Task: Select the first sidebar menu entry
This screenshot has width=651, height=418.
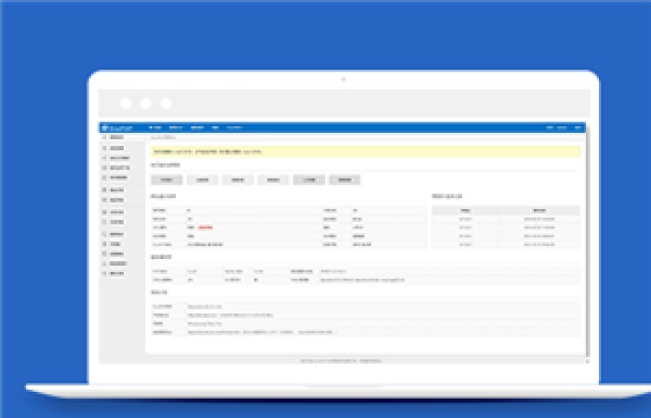Action: pyautogui.click(x=113, y=137)
